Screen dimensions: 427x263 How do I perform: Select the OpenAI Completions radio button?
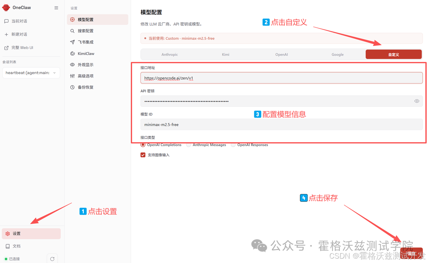[143, 145]
